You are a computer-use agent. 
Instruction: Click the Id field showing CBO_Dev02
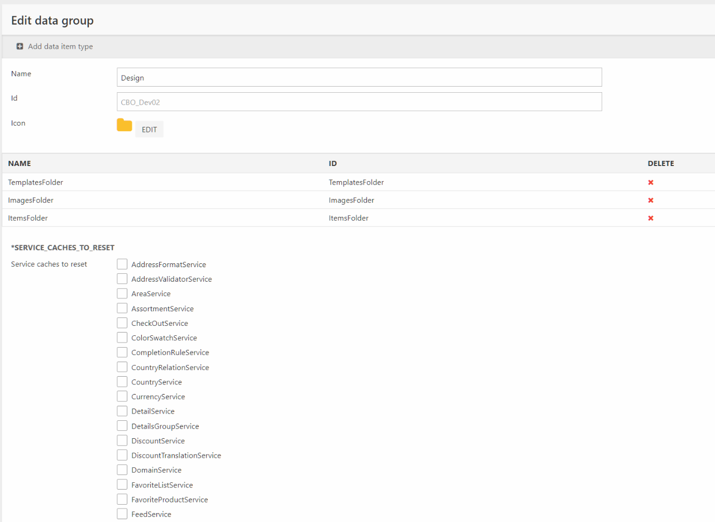coord(359,102)
